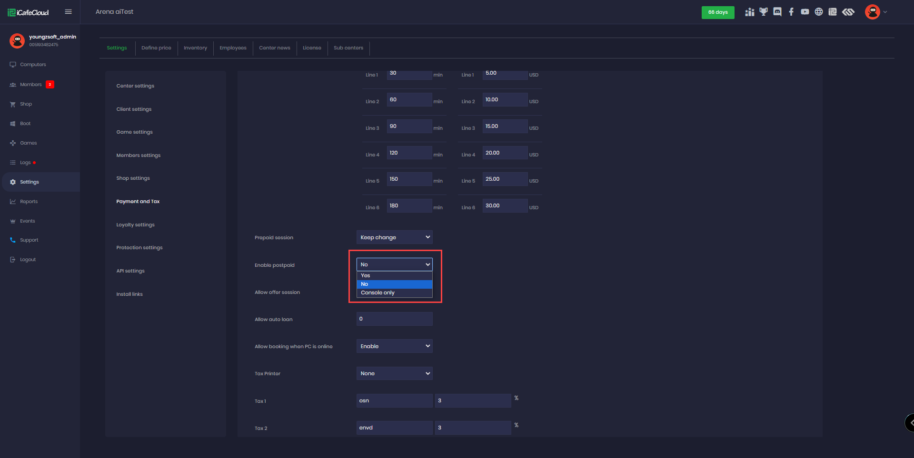Open the Discord chat icon in header
914x458 pixels.
(777, 12)
